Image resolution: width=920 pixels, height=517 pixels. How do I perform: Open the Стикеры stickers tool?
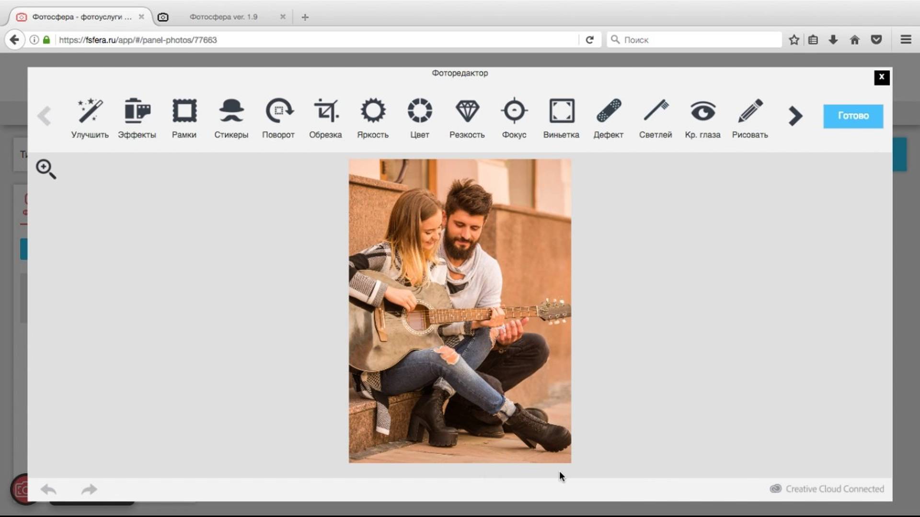click(231, 118)
